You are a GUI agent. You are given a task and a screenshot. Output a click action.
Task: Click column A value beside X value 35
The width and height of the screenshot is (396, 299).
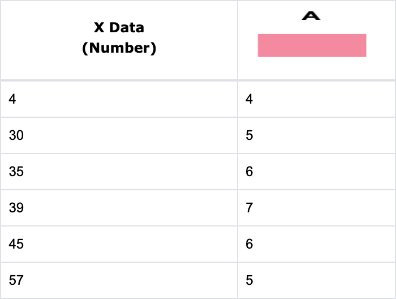[249, 172]
